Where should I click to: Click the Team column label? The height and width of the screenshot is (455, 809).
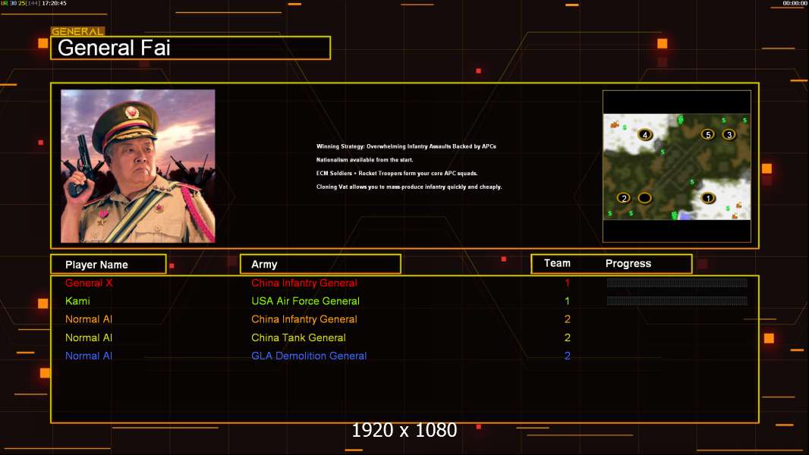(557, 263)
